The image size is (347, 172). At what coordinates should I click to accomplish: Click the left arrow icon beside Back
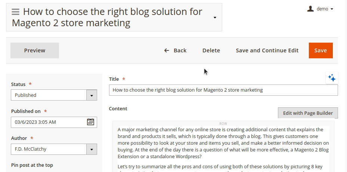point(167,50)
